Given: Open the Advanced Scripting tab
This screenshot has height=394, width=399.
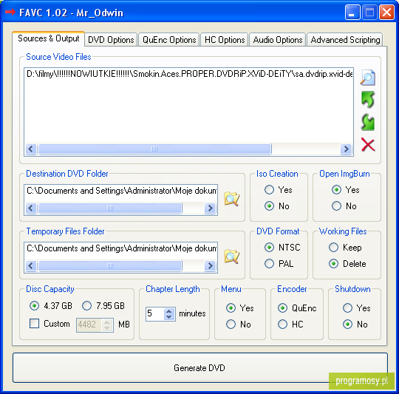Looking at the screenshot, I should [x=345, y=40].
